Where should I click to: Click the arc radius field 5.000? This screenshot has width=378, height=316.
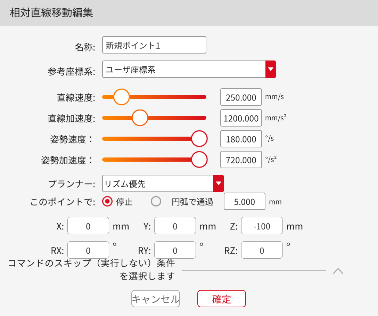pos(244,202)
